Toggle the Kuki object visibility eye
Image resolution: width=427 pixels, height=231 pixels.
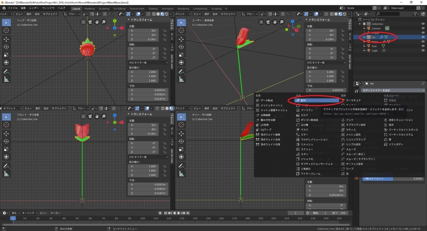(x=423, y=46)
